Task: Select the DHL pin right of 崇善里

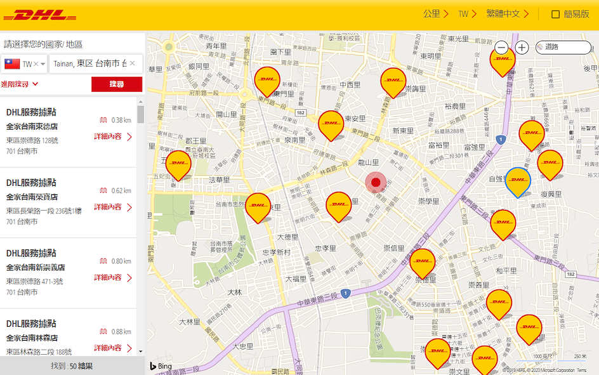Action: point(499,304)
